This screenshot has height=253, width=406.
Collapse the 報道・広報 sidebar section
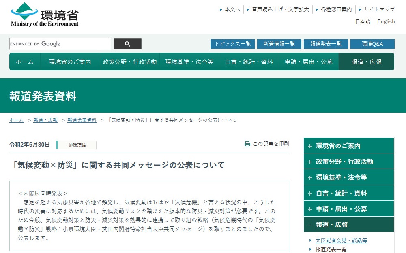(348, 225)
